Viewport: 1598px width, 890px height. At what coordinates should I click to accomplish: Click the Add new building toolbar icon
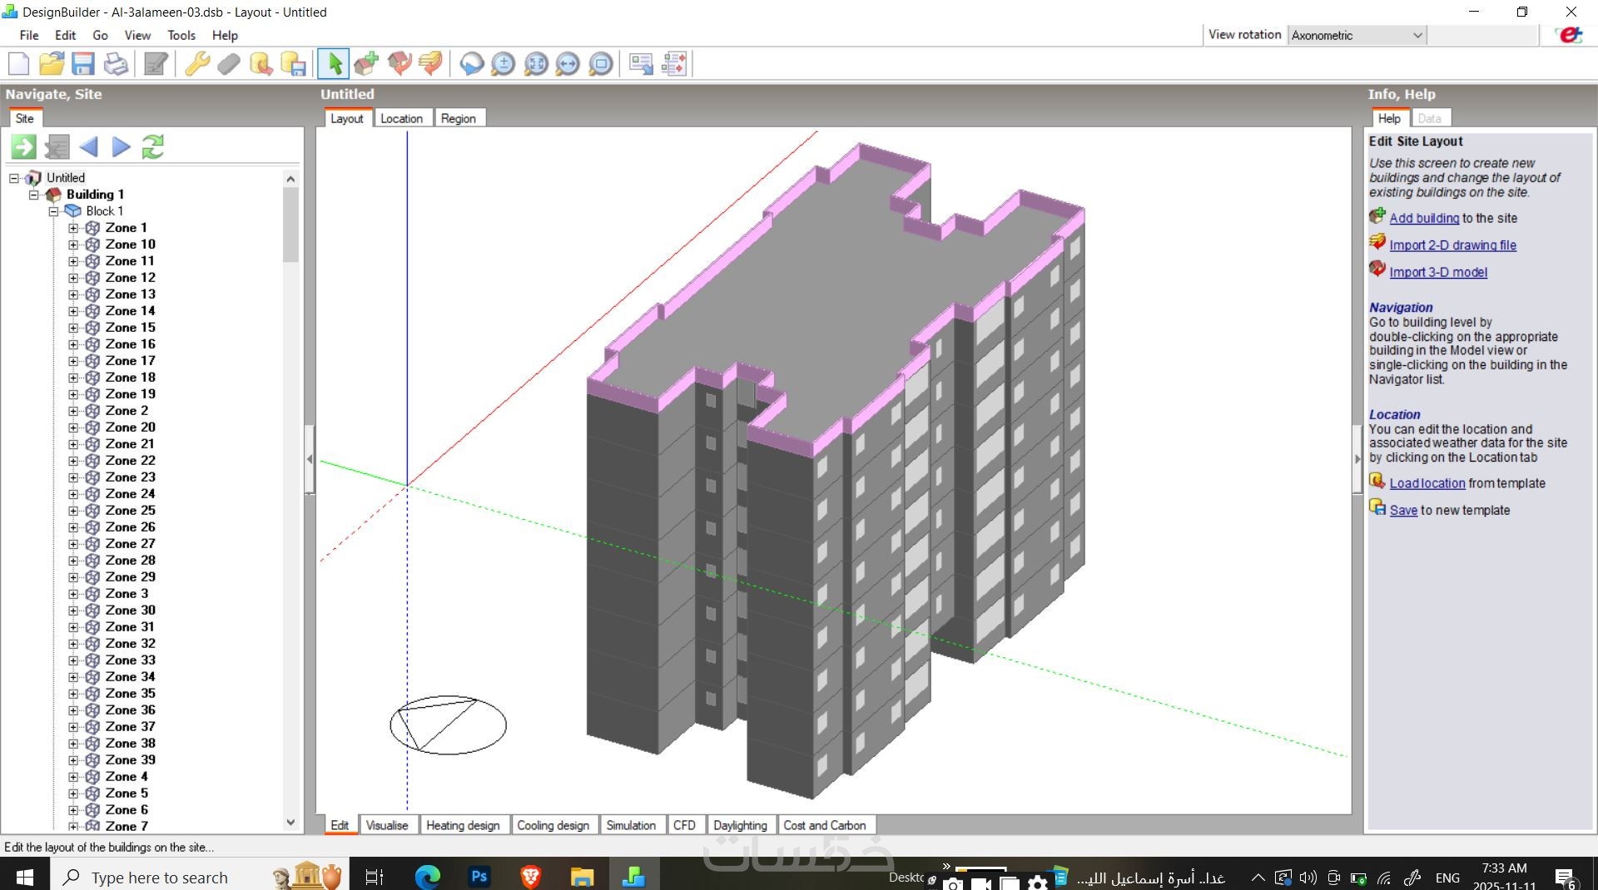(366, 64)
